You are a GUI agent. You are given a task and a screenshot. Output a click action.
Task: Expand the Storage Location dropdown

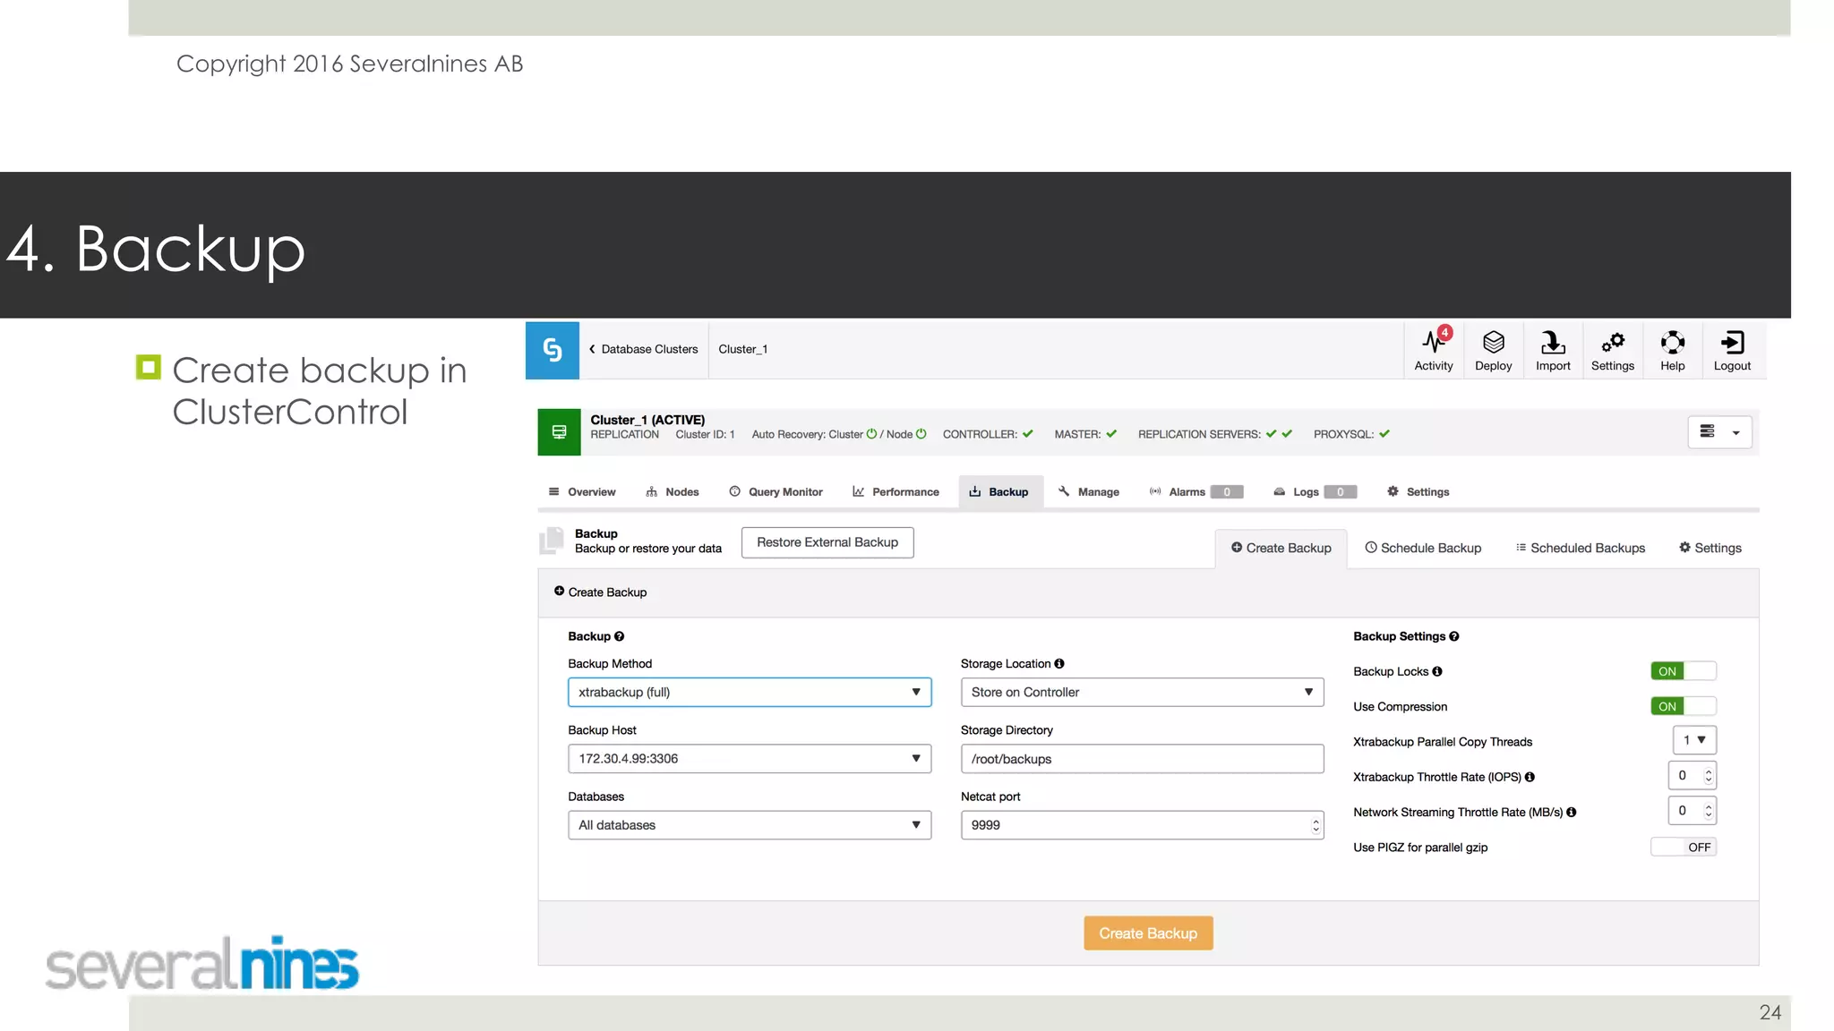[1142, 692]
